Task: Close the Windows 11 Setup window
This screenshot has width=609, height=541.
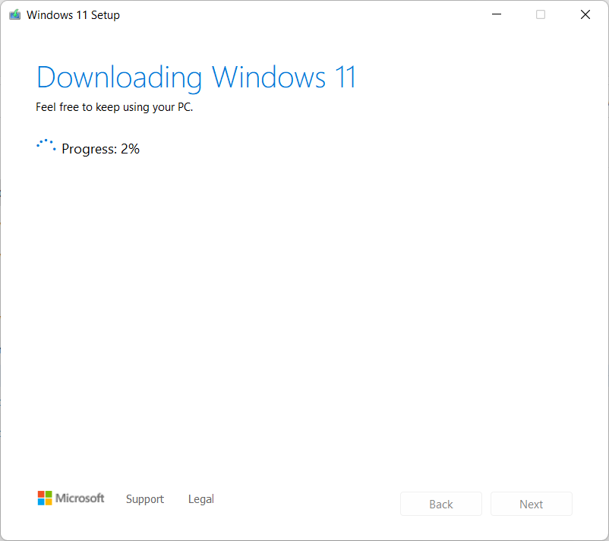Action: (x=585, y=14)
